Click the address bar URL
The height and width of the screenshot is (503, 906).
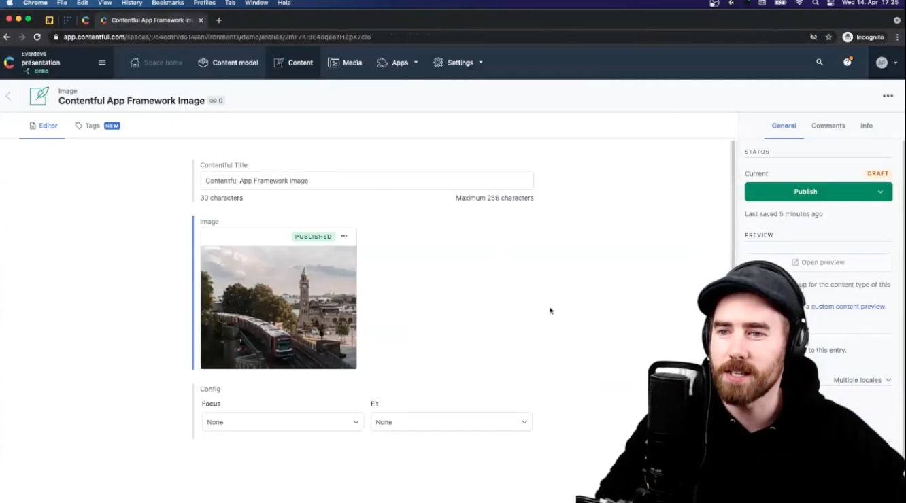[x=217, y=37]
